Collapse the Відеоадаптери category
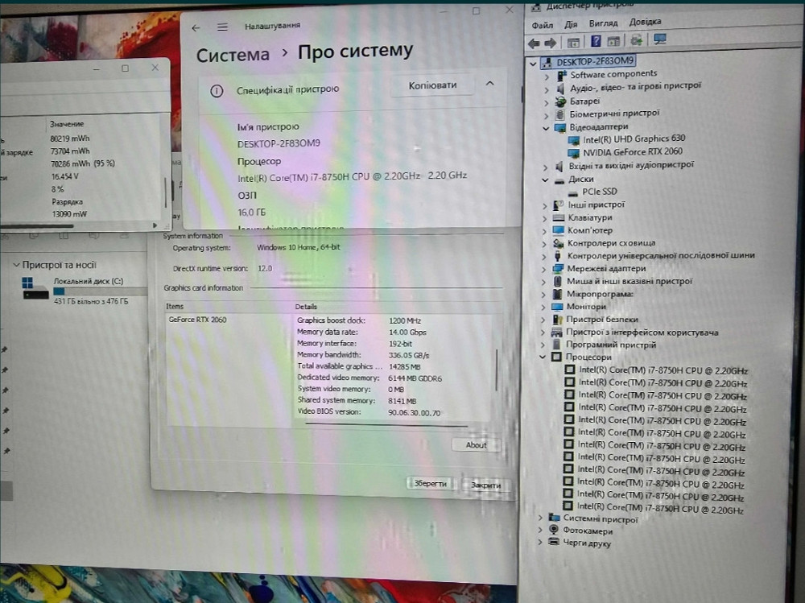The image size is (805, 603). tap(546, 128)
